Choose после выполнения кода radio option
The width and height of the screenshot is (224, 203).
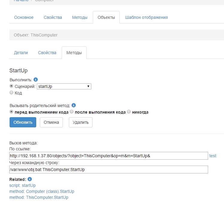point(72,112)
